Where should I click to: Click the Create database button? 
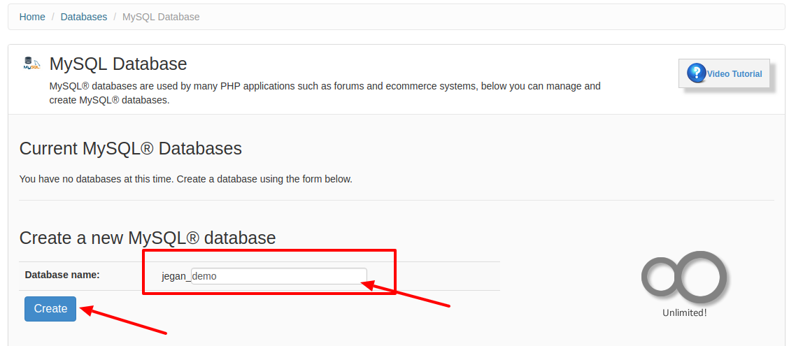(x=50, y=308)
